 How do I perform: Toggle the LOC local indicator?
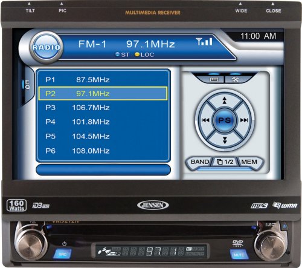144,54
